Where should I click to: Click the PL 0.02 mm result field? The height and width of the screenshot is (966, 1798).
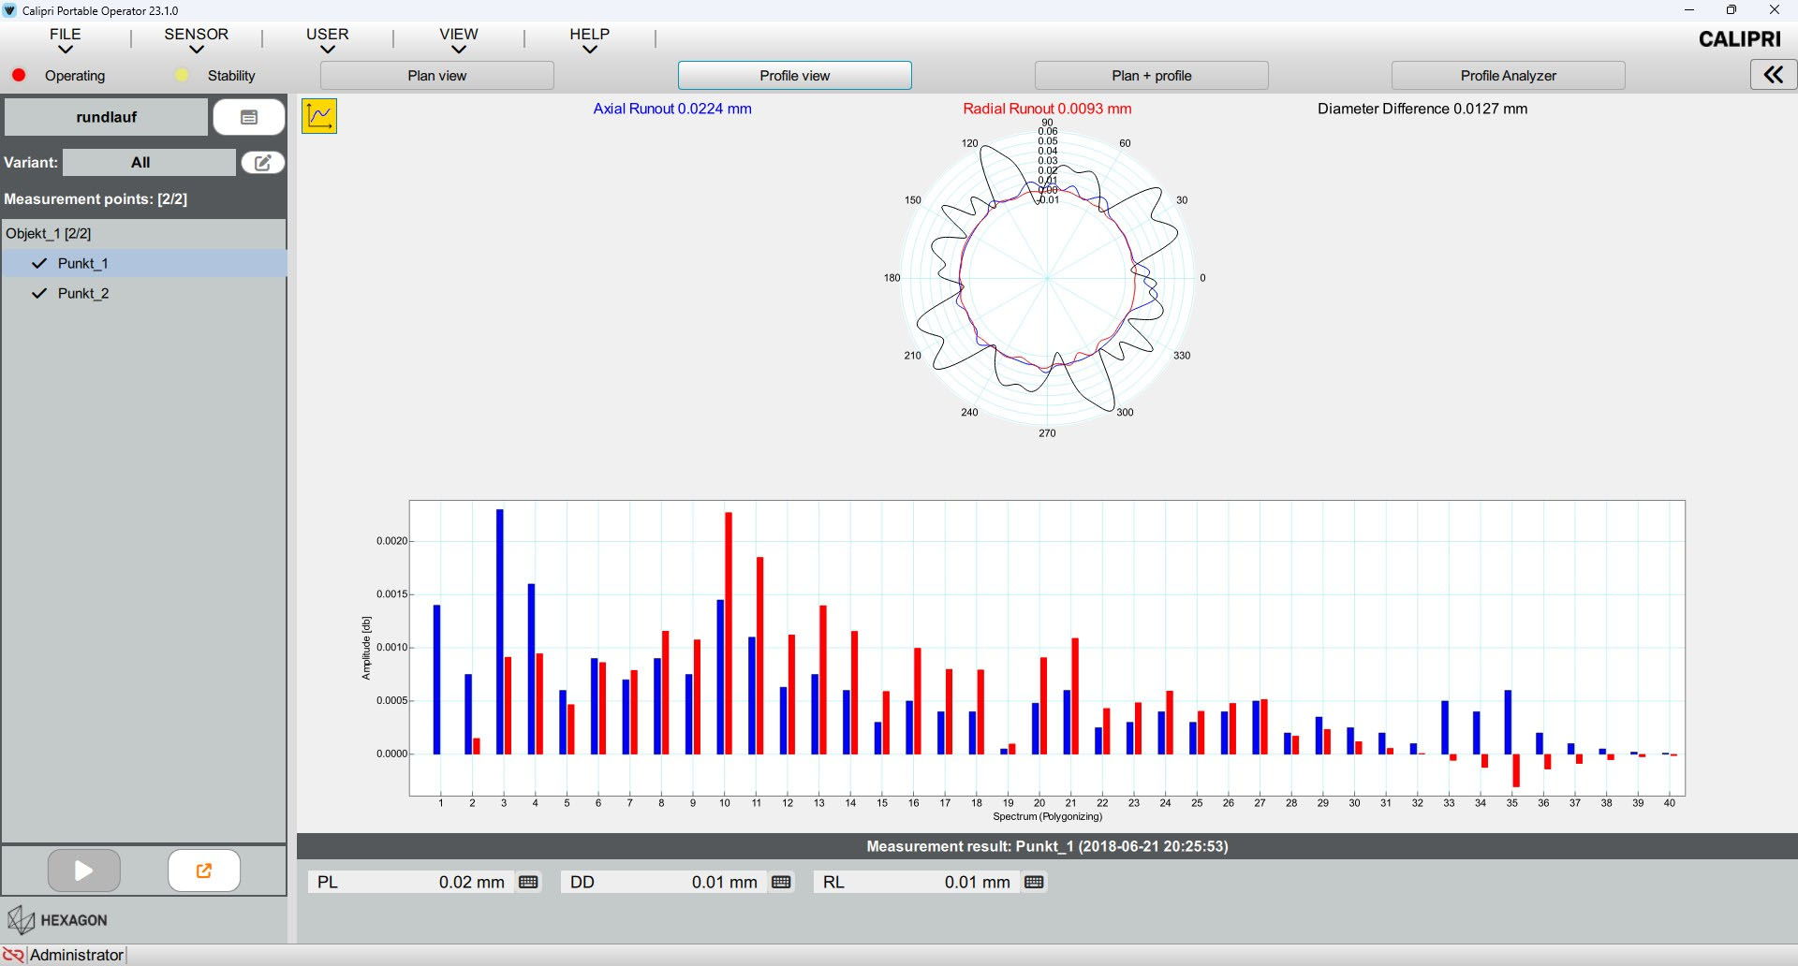click(412, 882)
